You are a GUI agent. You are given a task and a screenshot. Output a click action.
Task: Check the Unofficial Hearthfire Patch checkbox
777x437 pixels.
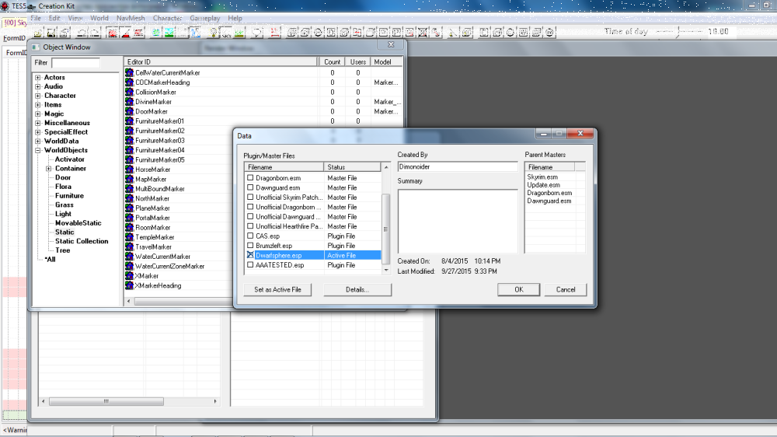click(250, 226)
